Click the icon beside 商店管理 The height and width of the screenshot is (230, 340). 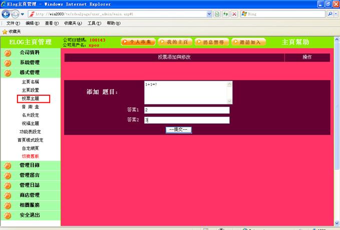coord(8,195)
